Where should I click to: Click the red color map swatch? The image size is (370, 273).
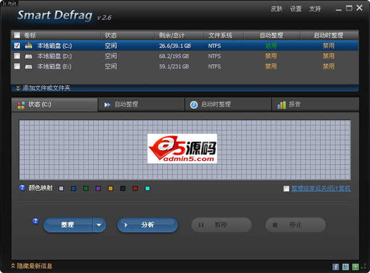[135, 188]
